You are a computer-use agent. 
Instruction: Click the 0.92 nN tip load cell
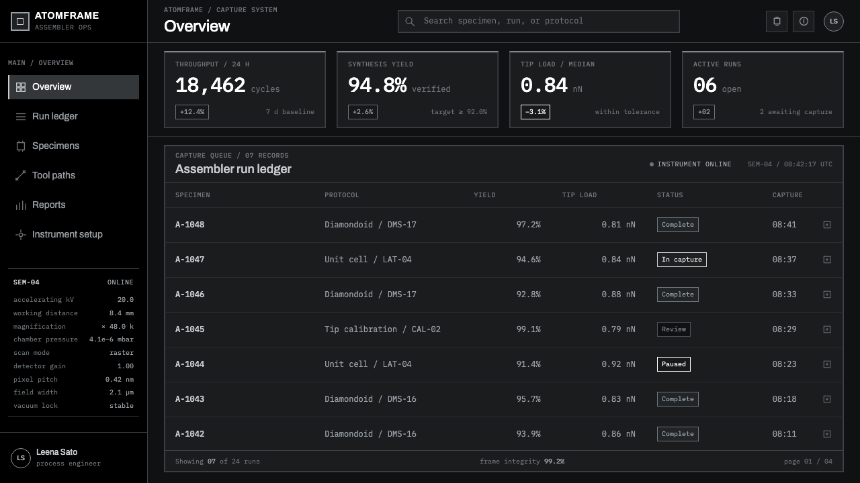tap(618, 364)
